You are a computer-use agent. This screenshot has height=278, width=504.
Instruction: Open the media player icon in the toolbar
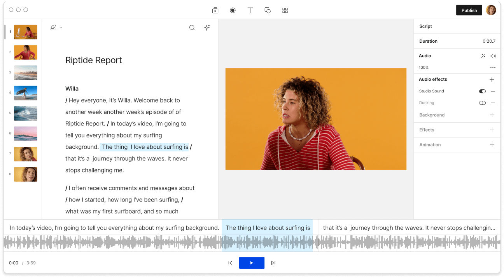(215, 10)
